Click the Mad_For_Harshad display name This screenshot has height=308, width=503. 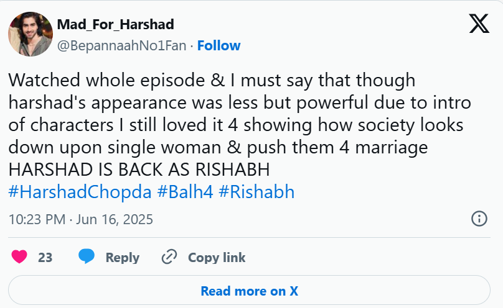(x=115, y=25)
